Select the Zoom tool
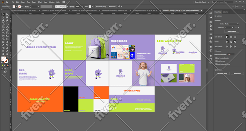 point(7,54)
